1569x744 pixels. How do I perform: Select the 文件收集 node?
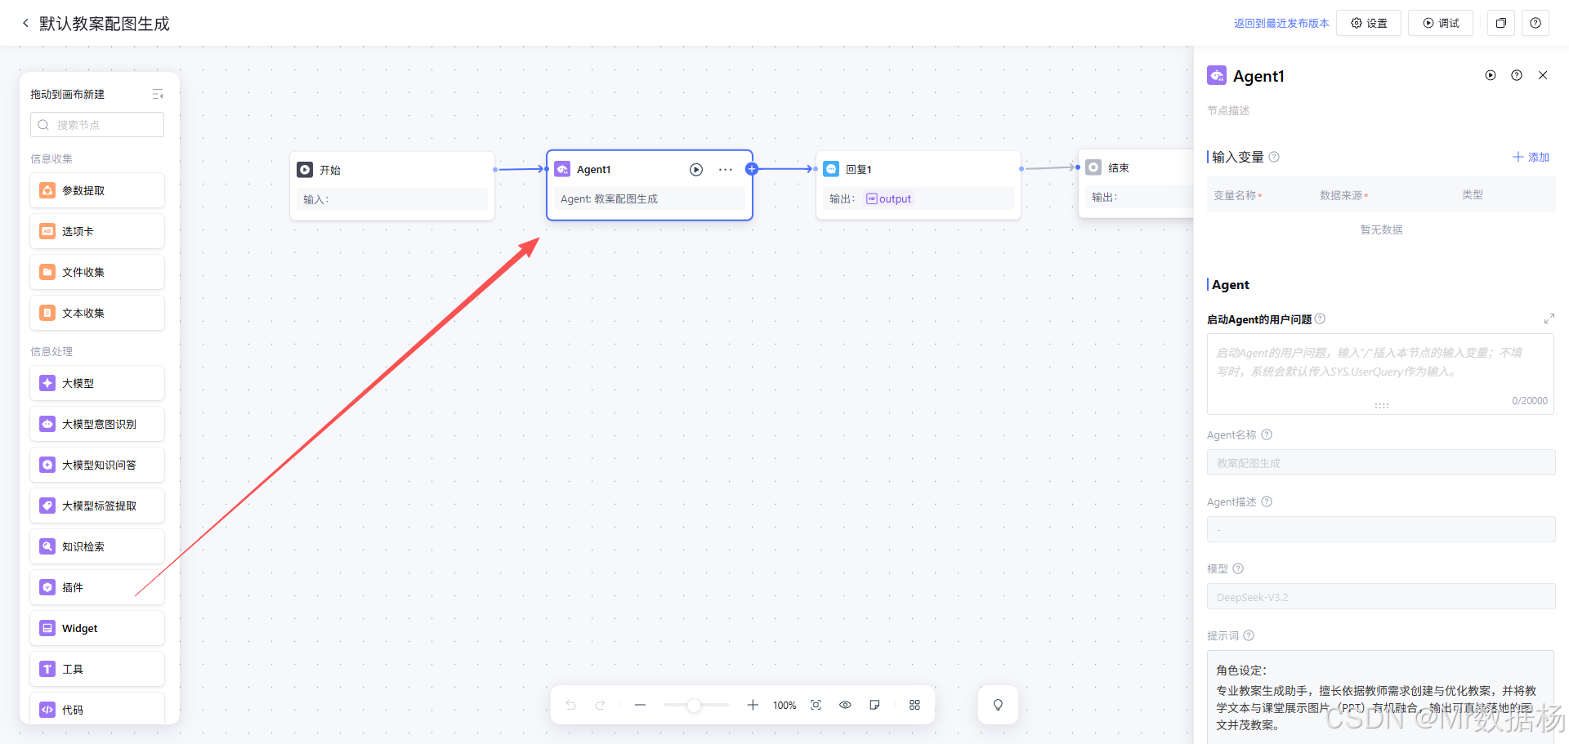pyautogui.click(x=97, y=272)
